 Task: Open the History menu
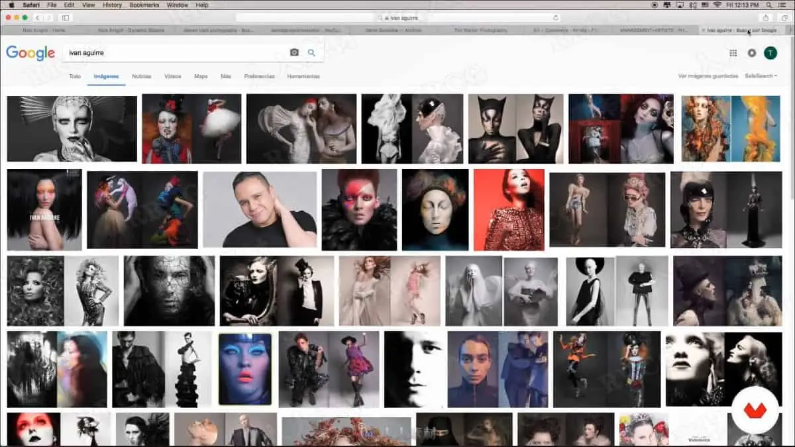pyautogui.click(x=112, y=5)
